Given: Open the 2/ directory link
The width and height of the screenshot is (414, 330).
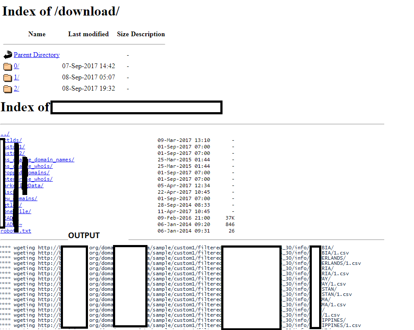Looking at the screenshot, I should coord(16,88).
